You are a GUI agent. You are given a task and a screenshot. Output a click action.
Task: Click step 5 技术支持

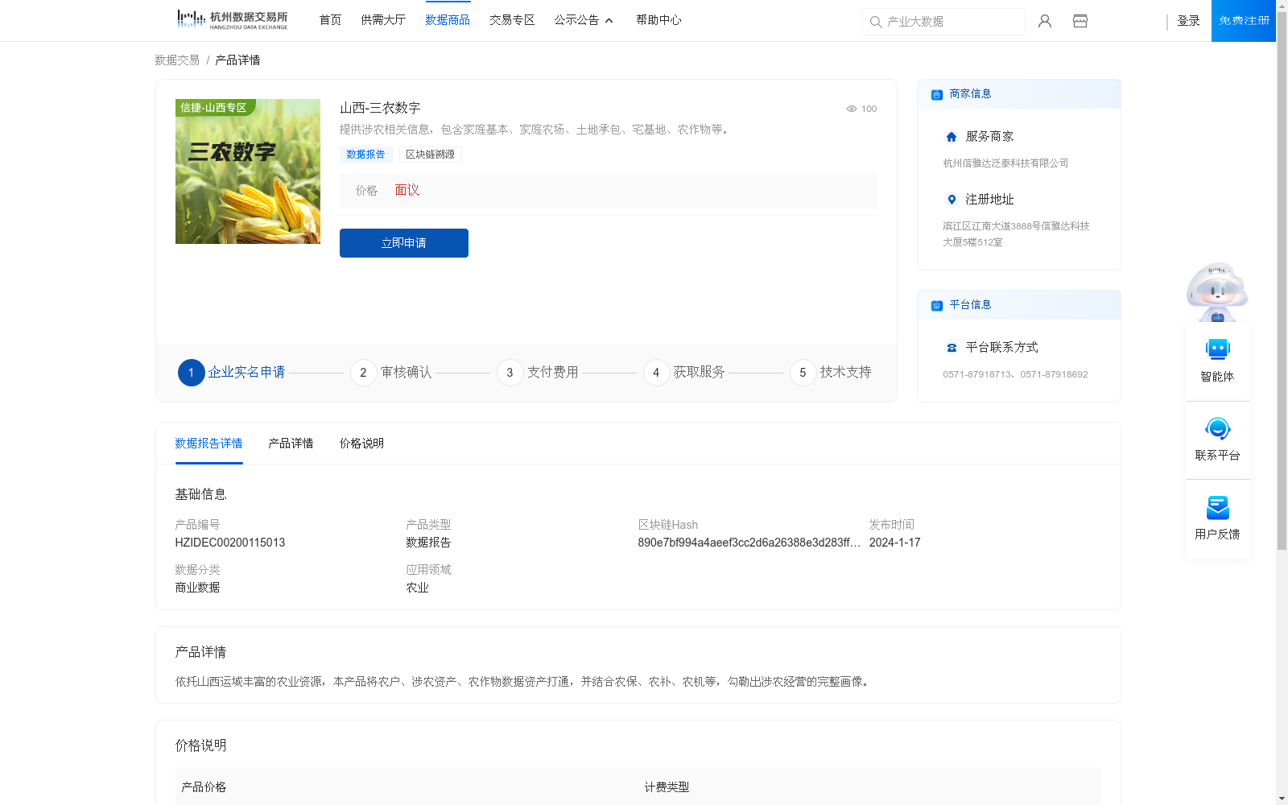click(x=831, y=373)
